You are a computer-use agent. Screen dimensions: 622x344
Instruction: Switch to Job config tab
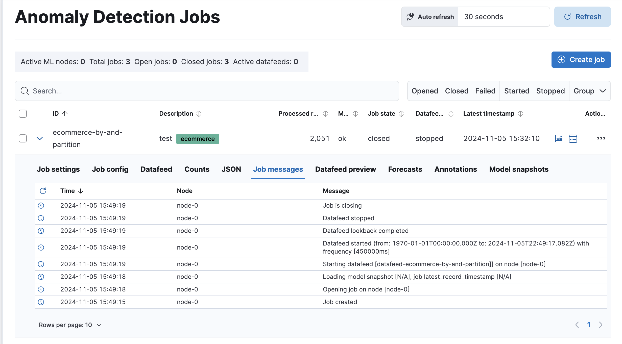click(110, 169)
